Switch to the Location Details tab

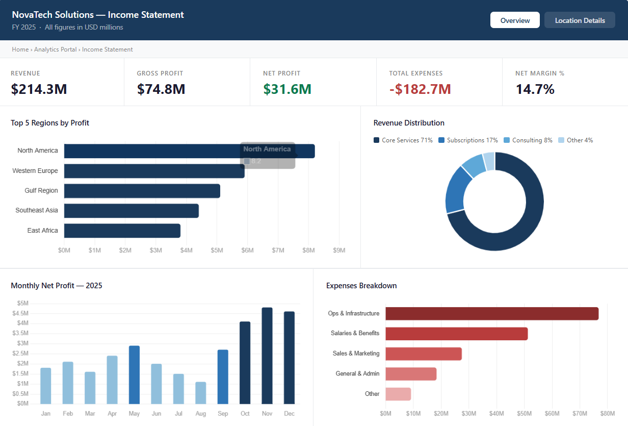click(580, 20)
